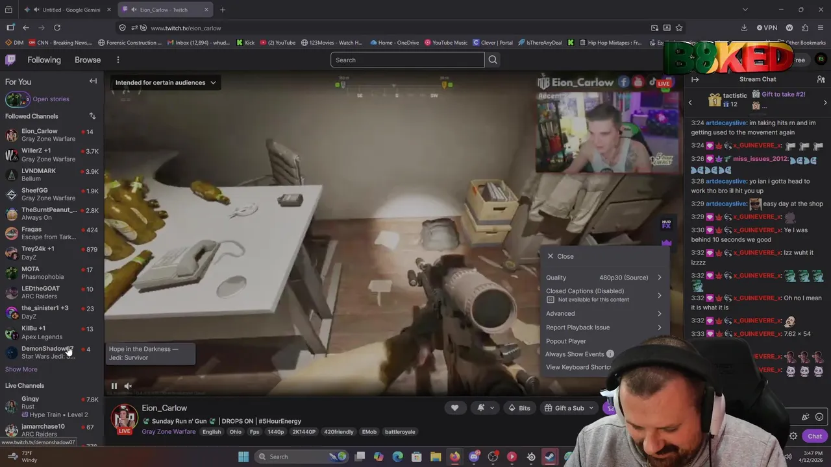
Task: Focus the Twitch Search field
Action: pyautogui.click(x=408, y=60)
